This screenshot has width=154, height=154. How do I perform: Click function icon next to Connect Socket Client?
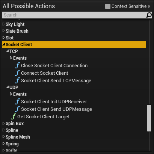tap(17, 73)
